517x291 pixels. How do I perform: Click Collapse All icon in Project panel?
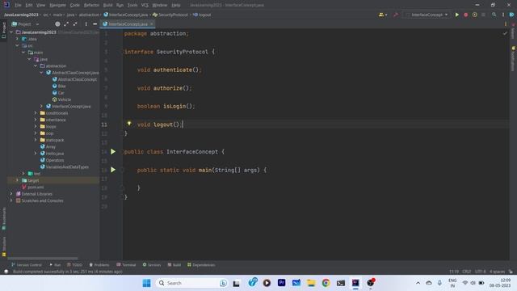(75, 24)
